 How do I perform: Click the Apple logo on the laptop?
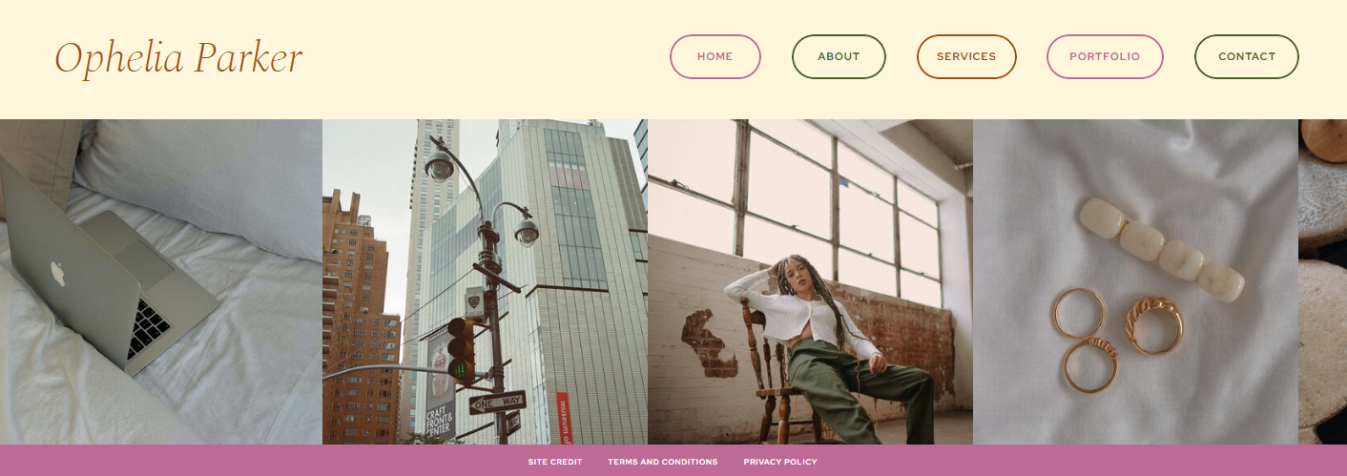pyautogui.click(x=58, y=274)
